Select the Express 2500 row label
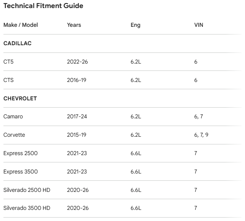This screenshot has height=221, width=245. pyautogui.click(x=21, y=153)
